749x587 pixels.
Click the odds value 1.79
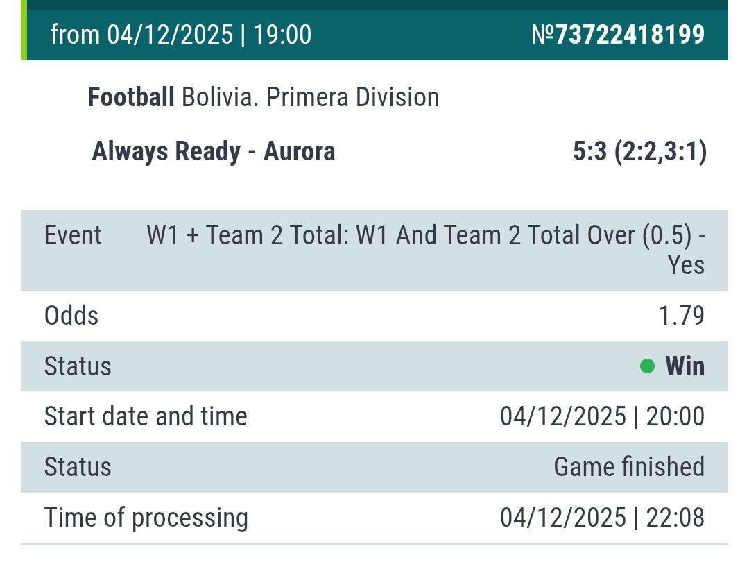(681, 316)
